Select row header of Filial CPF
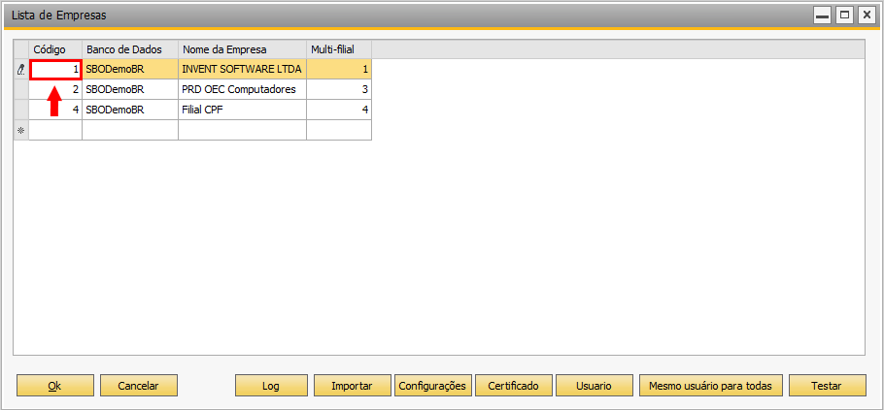The width and height of the screenshot is (884, 410). pos(21,110)
